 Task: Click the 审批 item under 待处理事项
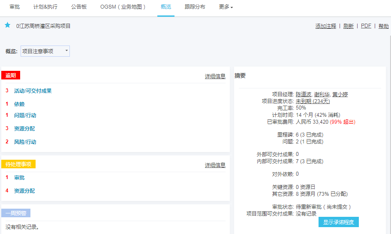point(19,178)
